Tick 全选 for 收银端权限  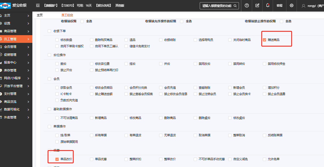82,21
